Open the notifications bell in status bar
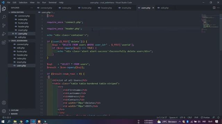The image size is (222, 124). [219, 117]
